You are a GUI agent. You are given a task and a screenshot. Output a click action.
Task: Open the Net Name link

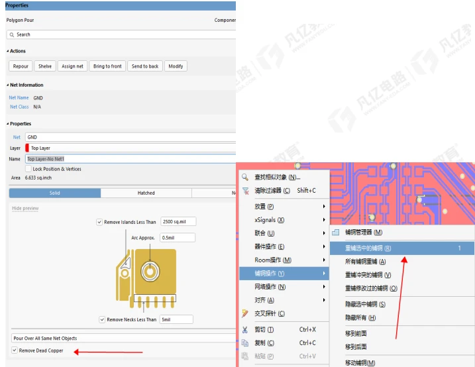coord(19,98)
